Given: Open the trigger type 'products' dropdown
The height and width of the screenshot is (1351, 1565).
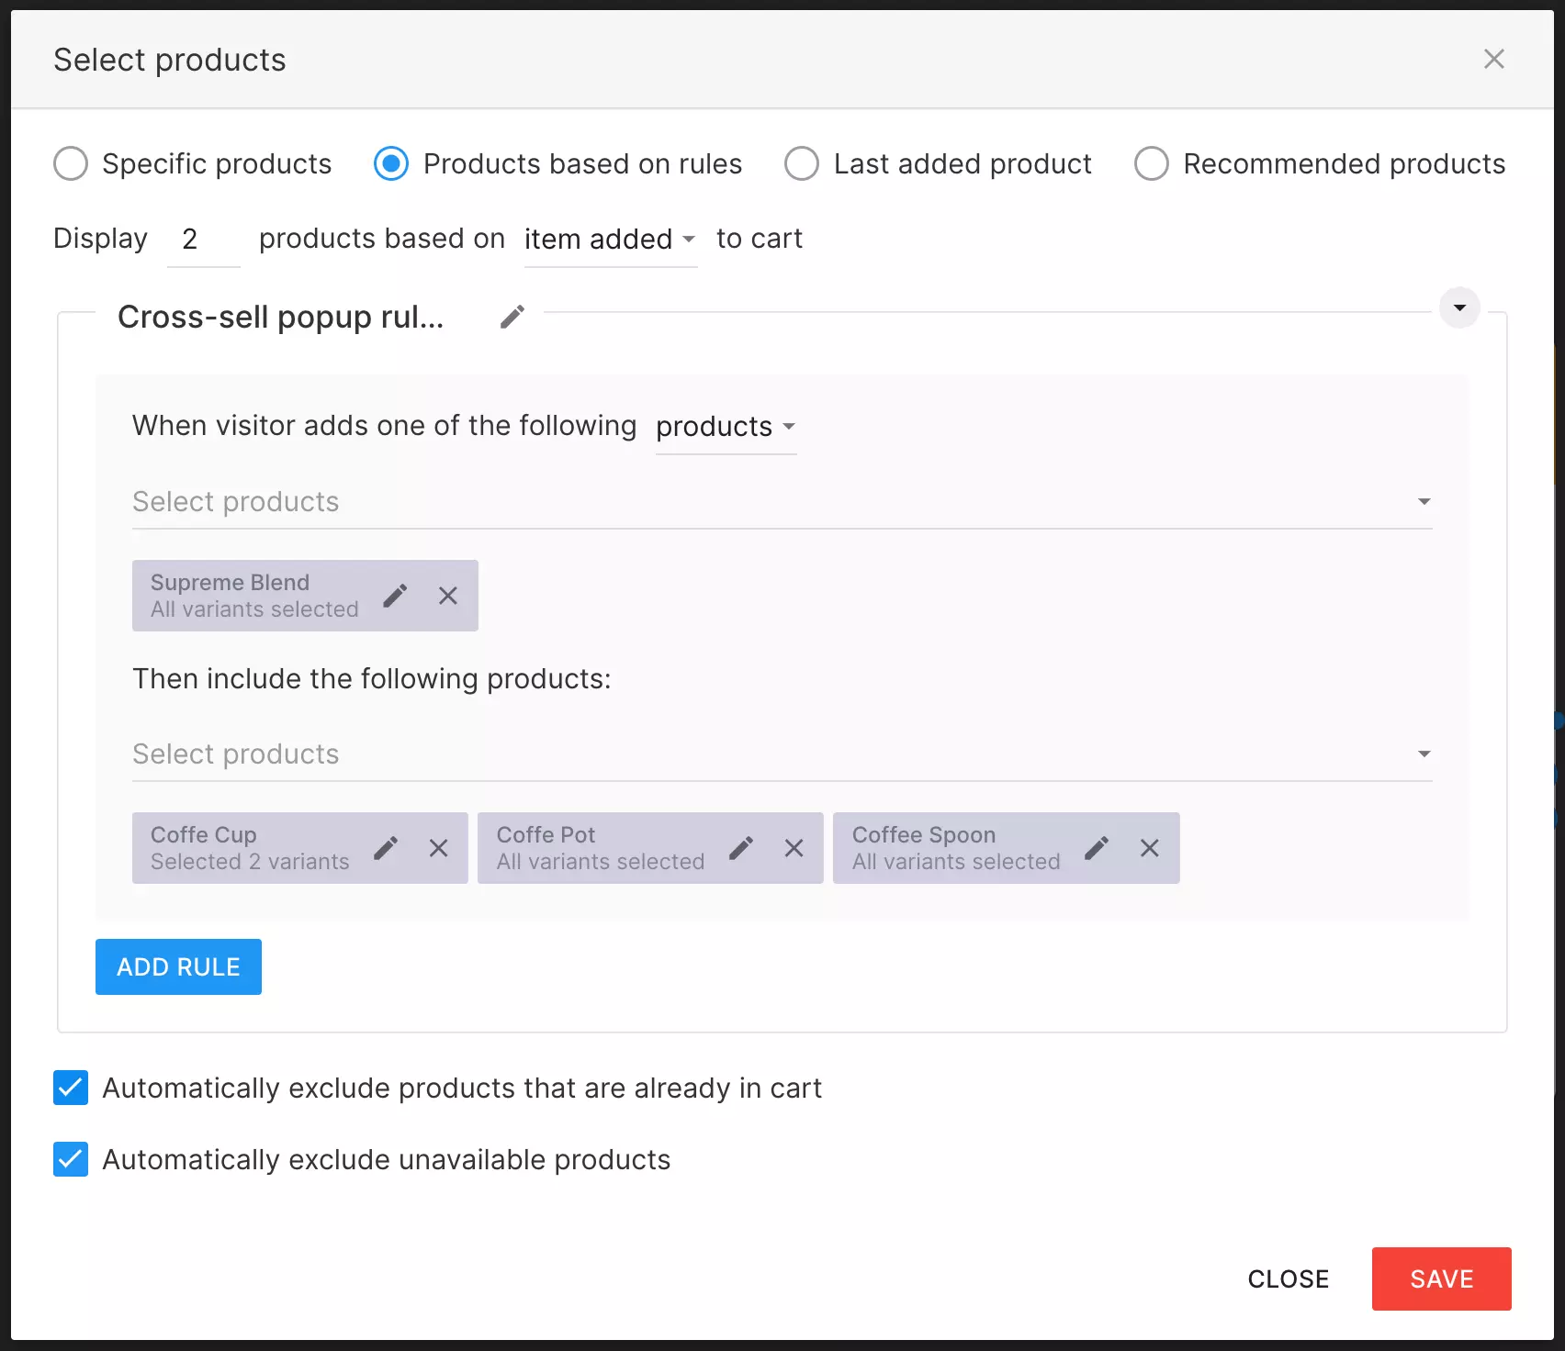Looking at the screenshot, I should (x=725, y=427).
